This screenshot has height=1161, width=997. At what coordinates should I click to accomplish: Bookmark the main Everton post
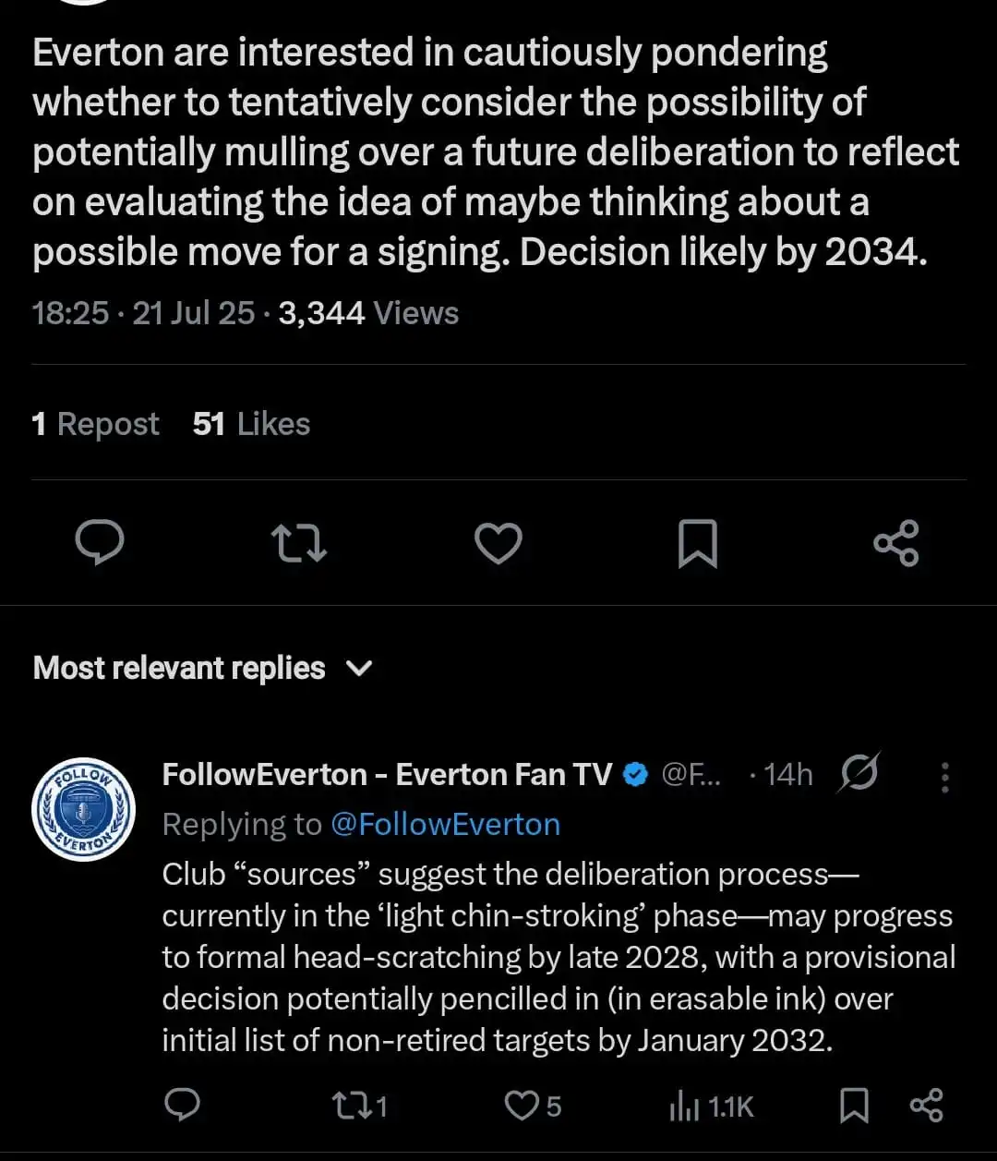697,542
